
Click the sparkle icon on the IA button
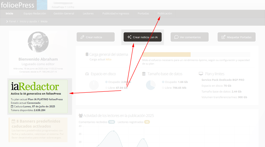pyautogui.click(x=129, y=37)
